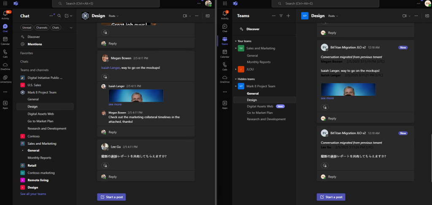This screenshot has height=205, width=432.
Task: Open Isaiah Langer image thumbnail in left window
Action: click(x=136, y=96)
